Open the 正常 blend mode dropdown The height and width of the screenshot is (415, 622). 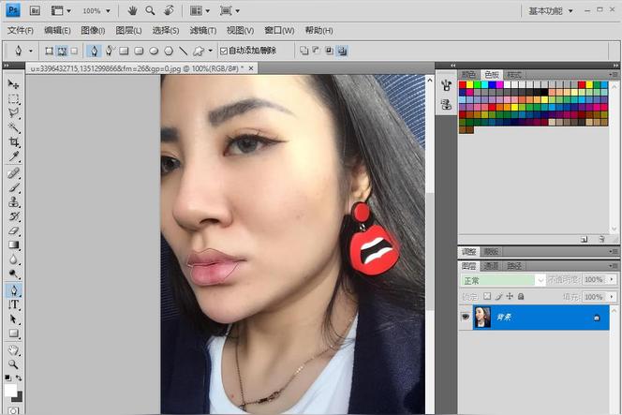502,280
